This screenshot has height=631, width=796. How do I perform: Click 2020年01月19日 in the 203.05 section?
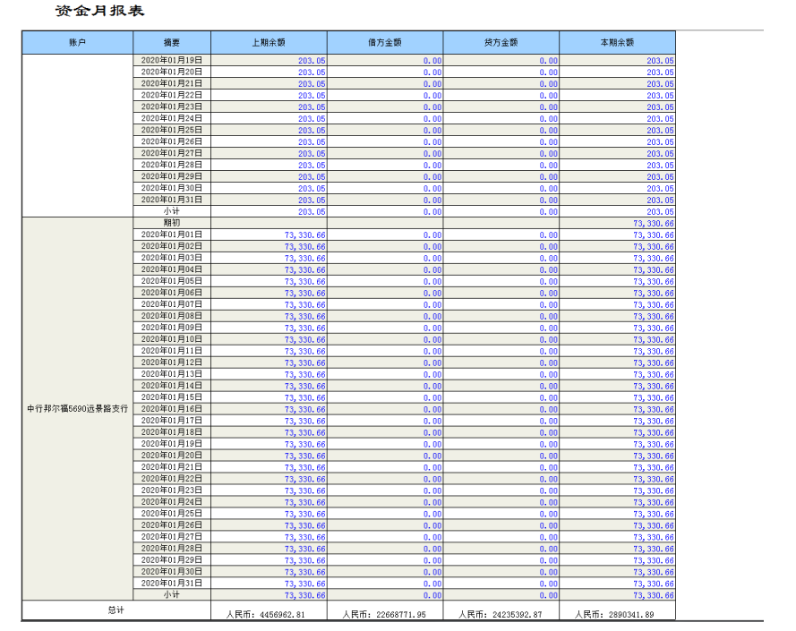(x=172, y=60)
